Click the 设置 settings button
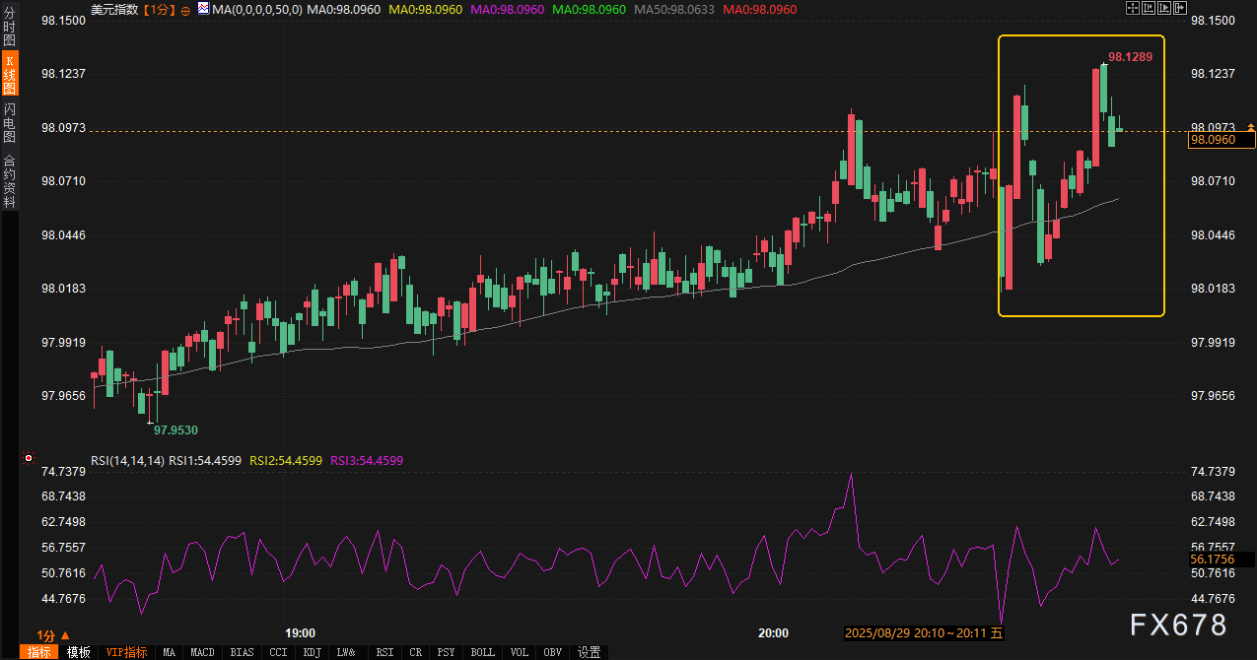This screenshot has height=660, width=1257. pyautogui.click(x=589, y=652)
